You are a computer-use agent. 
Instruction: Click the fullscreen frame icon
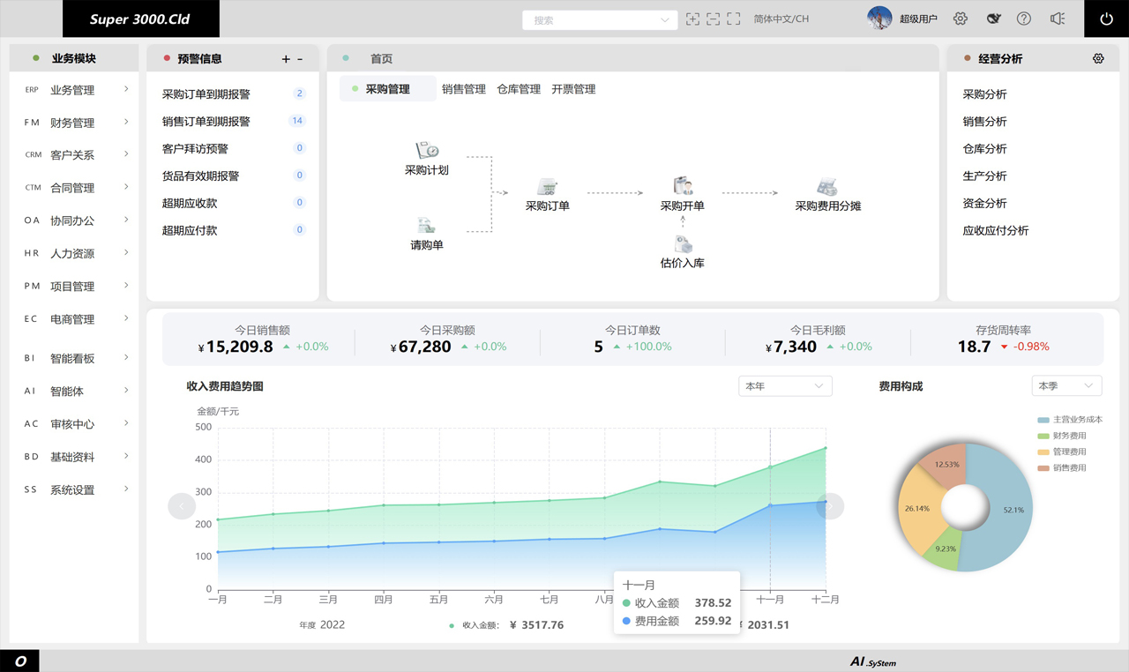tap(733, 19)
